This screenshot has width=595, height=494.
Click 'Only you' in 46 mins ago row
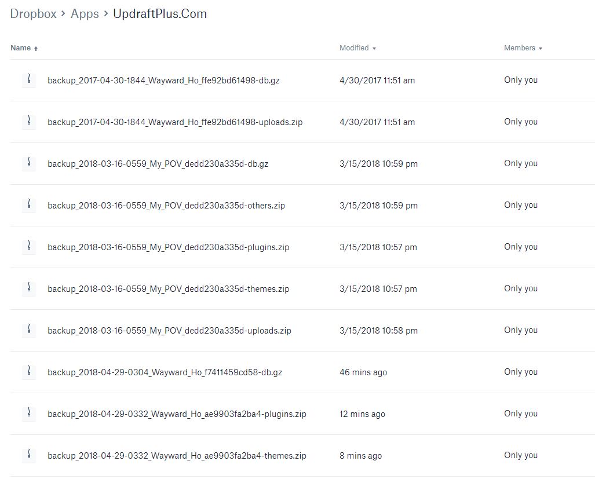[x=521, y=372]
